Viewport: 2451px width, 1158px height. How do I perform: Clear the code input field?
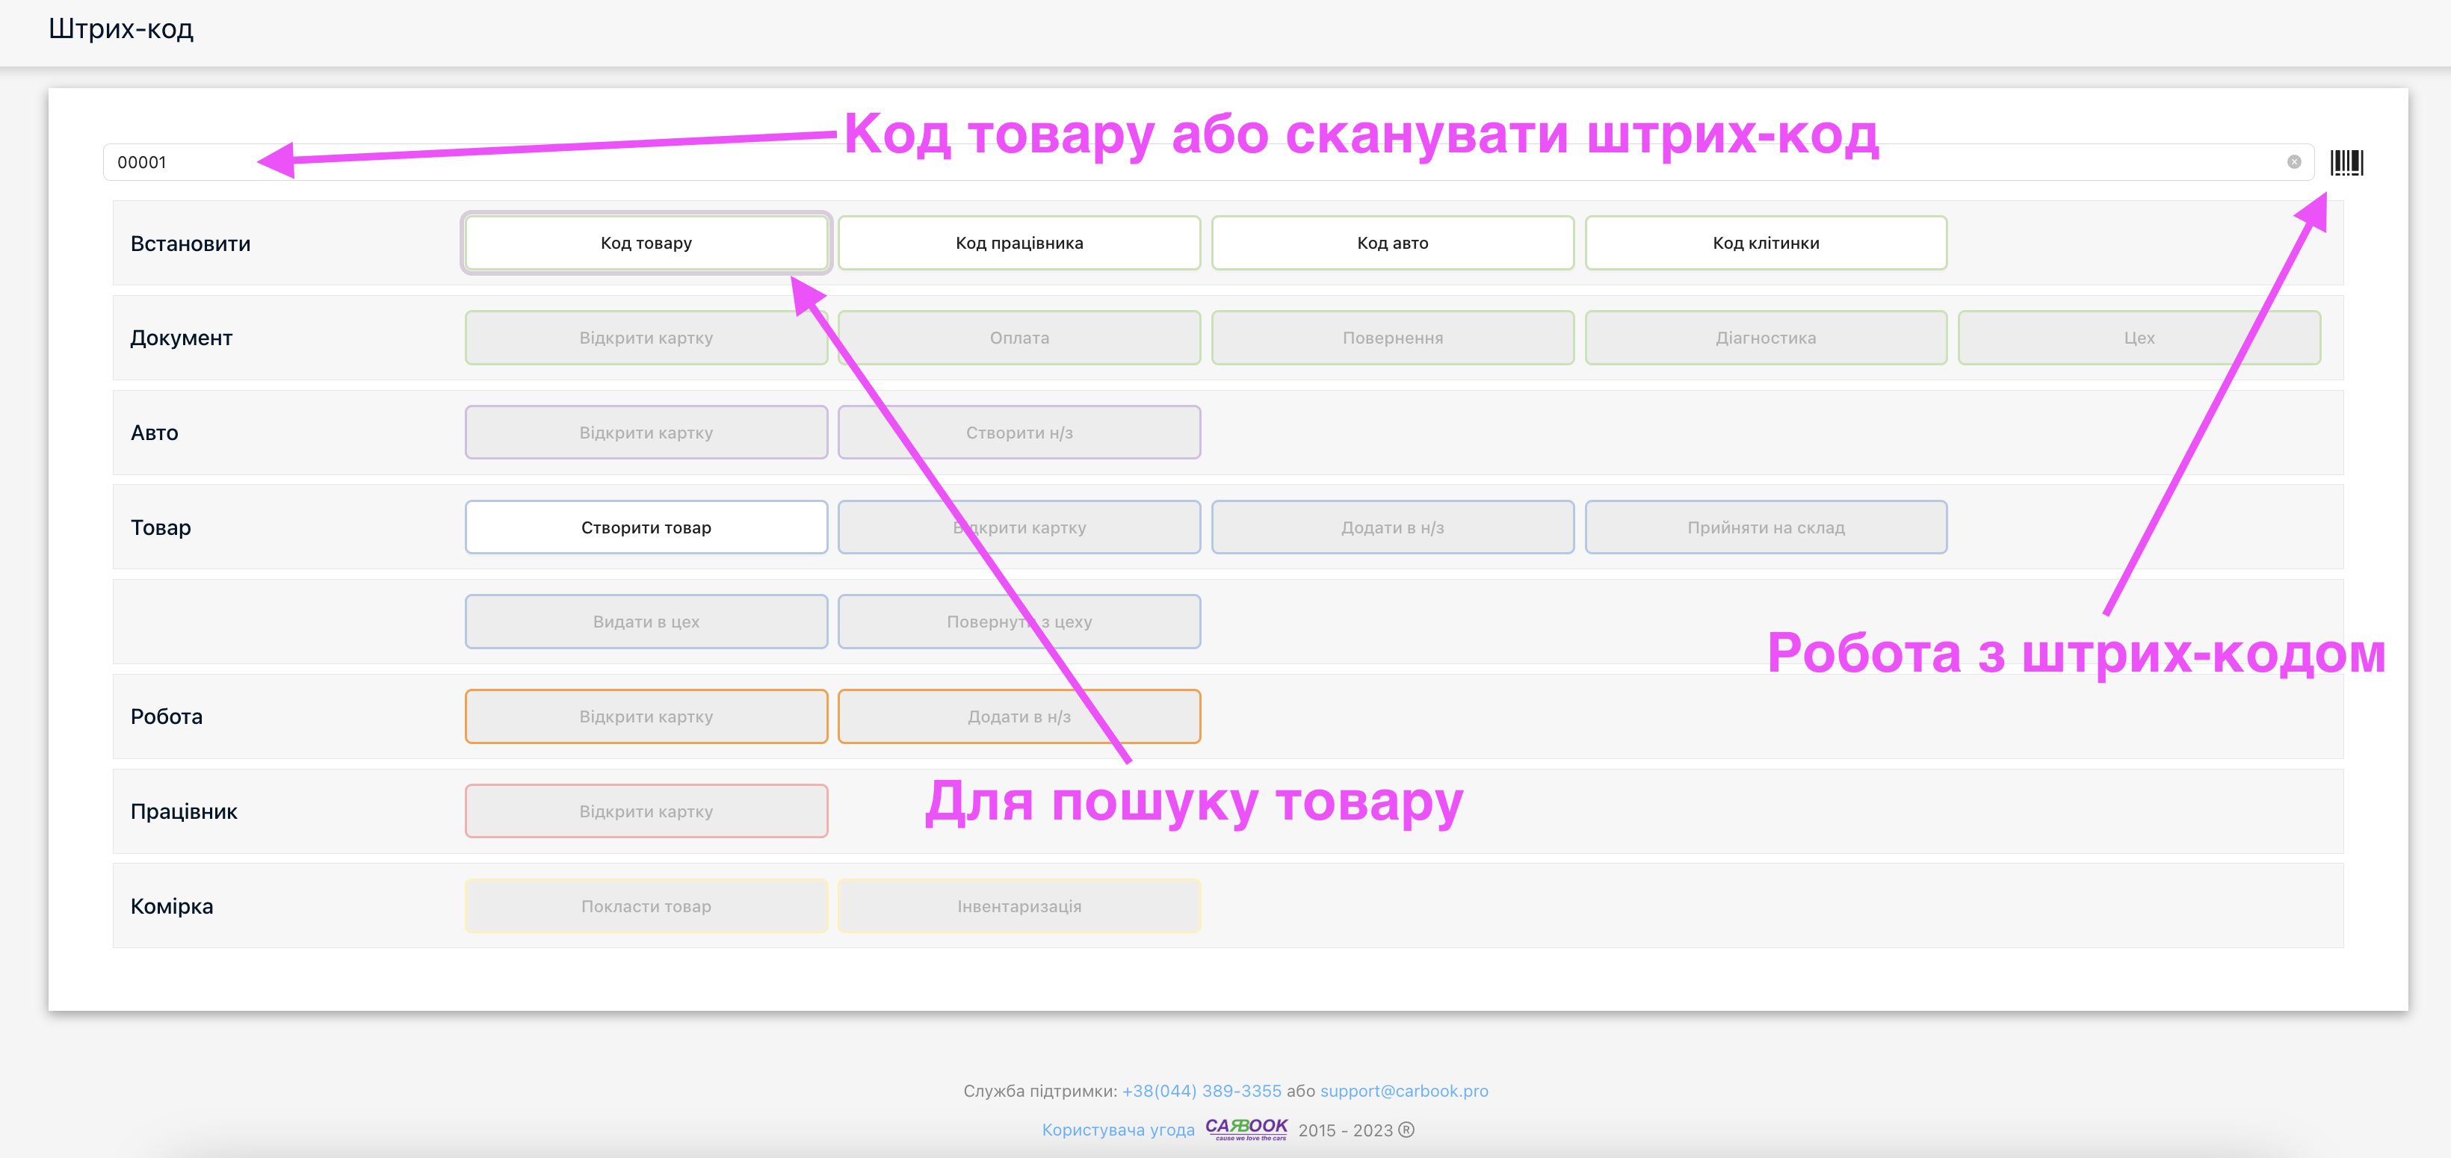(x=2293, y=162)
